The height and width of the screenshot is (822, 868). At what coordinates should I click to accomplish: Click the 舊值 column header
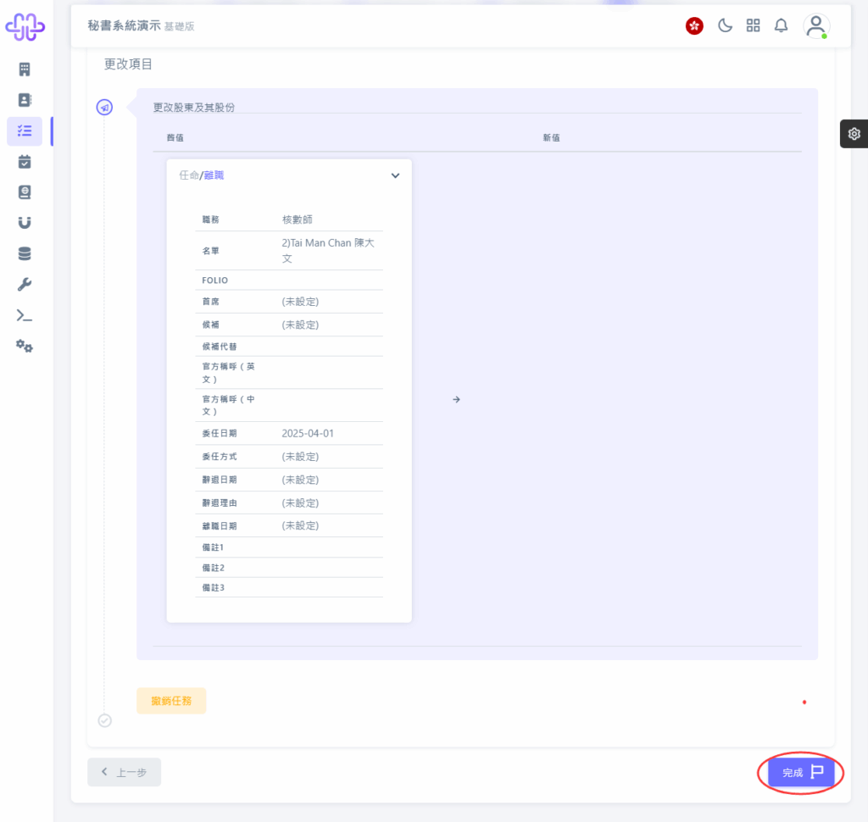[x=175, y=138]
